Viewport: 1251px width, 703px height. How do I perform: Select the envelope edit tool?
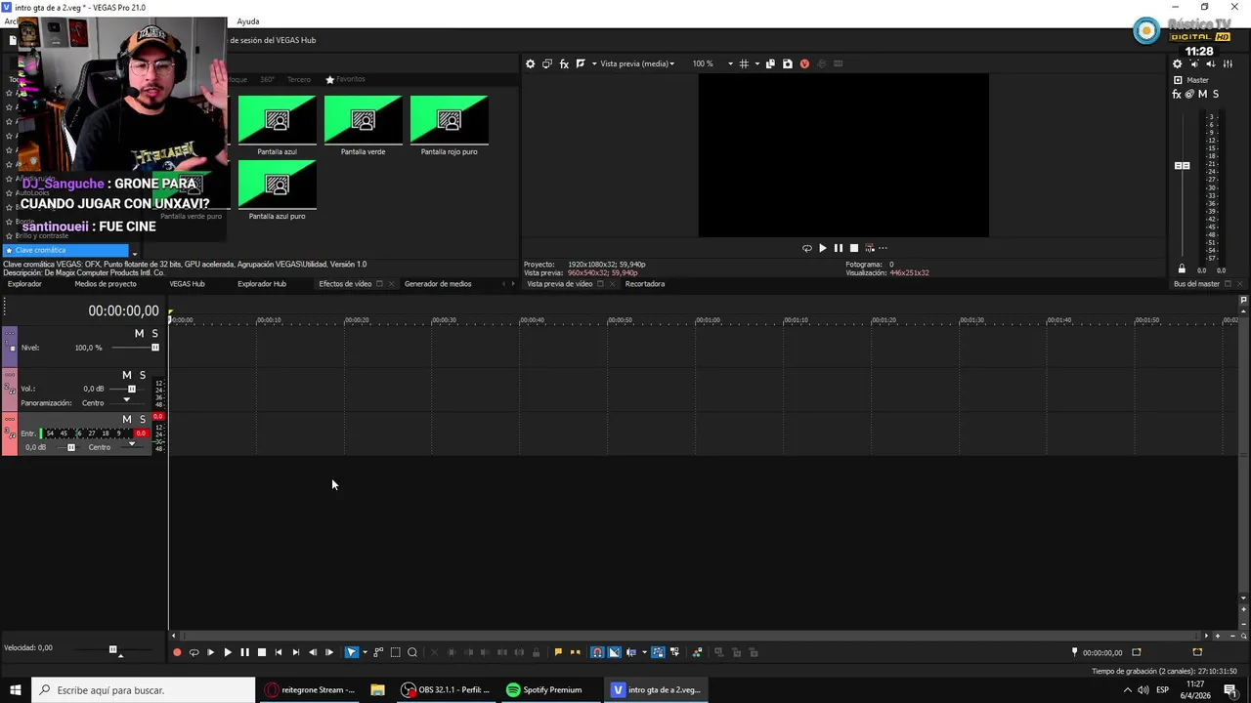[x=378, y=652]
